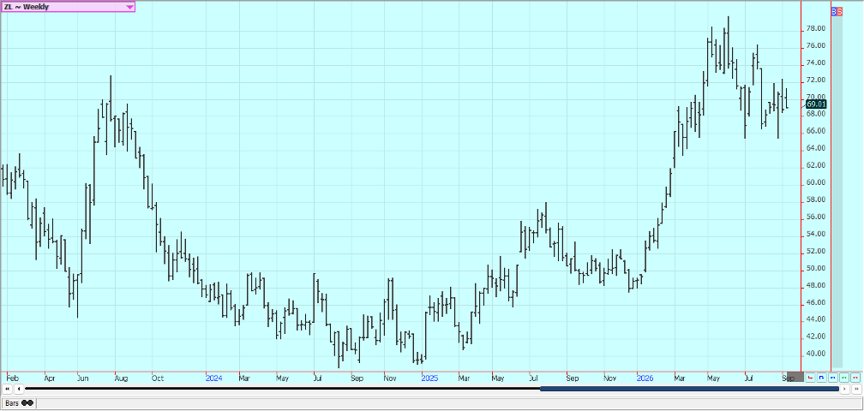864x411 pixels.
Task: Click the blue B buy button
Action: (834, 11)
